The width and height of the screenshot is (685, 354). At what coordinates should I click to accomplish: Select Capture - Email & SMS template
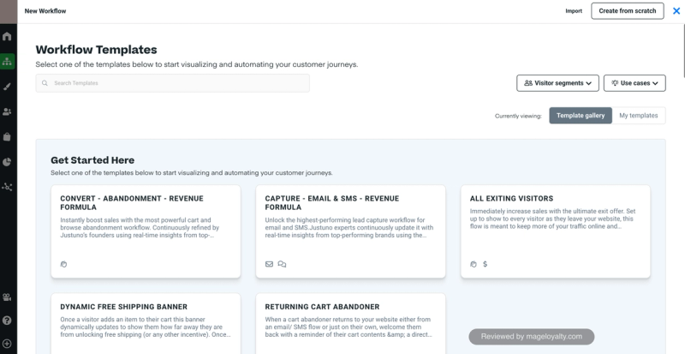pyautogui.click(x=351, y=231)
